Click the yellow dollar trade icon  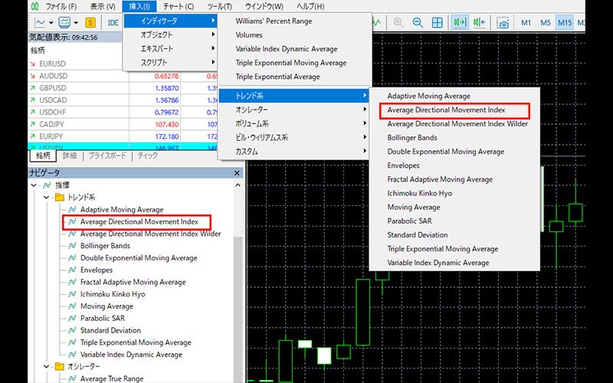point(90,23)
